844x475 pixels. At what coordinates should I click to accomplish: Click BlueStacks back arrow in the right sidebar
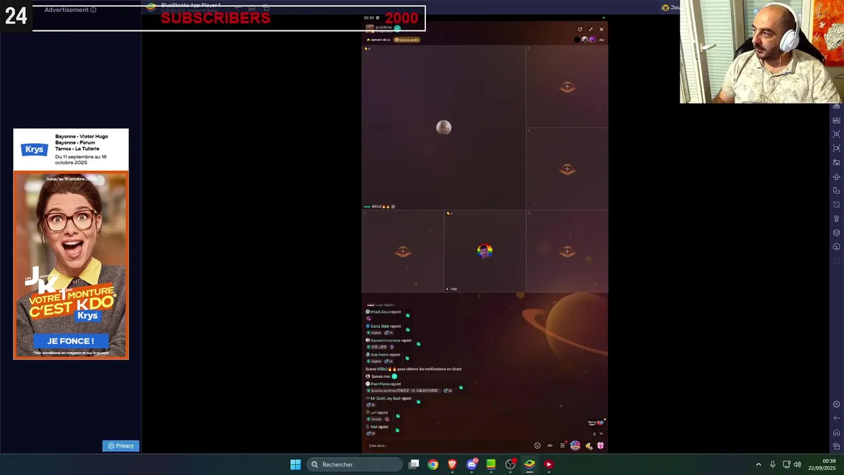tap(837, 418)
